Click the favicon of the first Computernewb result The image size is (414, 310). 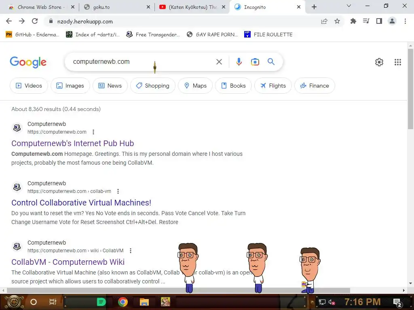(x=17, y=128)
